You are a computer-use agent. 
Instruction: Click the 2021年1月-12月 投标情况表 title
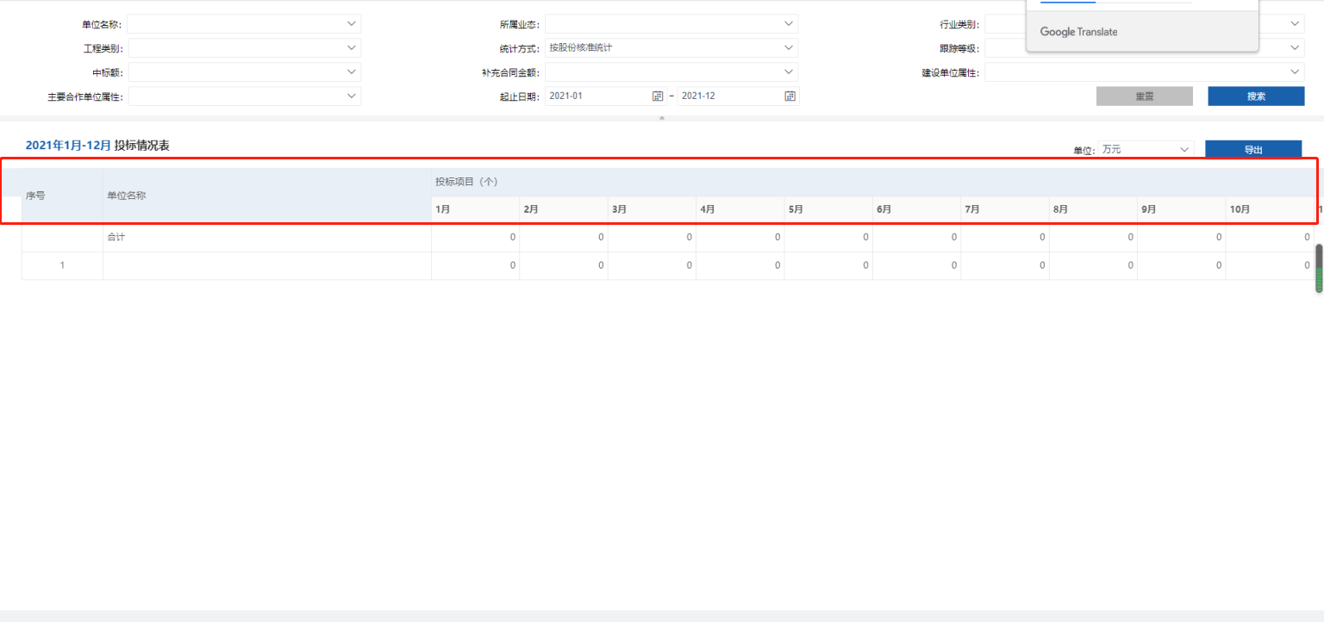click(x=97, y=146)
